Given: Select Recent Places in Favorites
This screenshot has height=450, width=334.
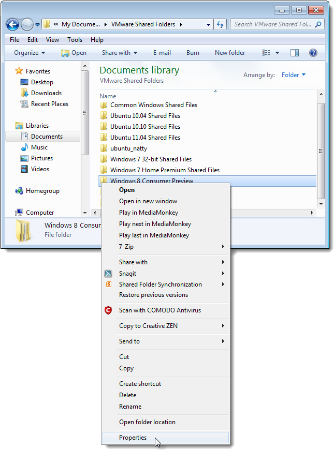Looking at the screenshot, I should coord(44,104).
